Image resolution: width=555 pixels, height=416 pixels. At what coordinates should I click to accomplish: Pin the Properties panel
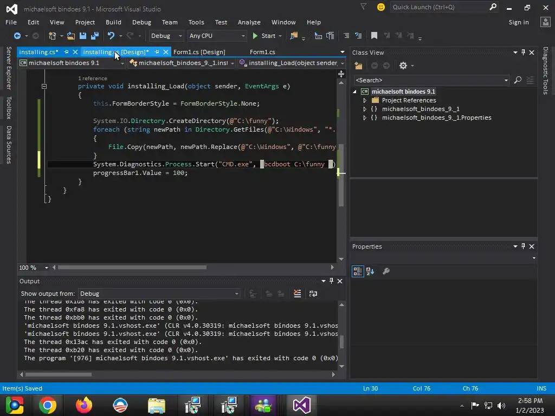click(523, 246)
